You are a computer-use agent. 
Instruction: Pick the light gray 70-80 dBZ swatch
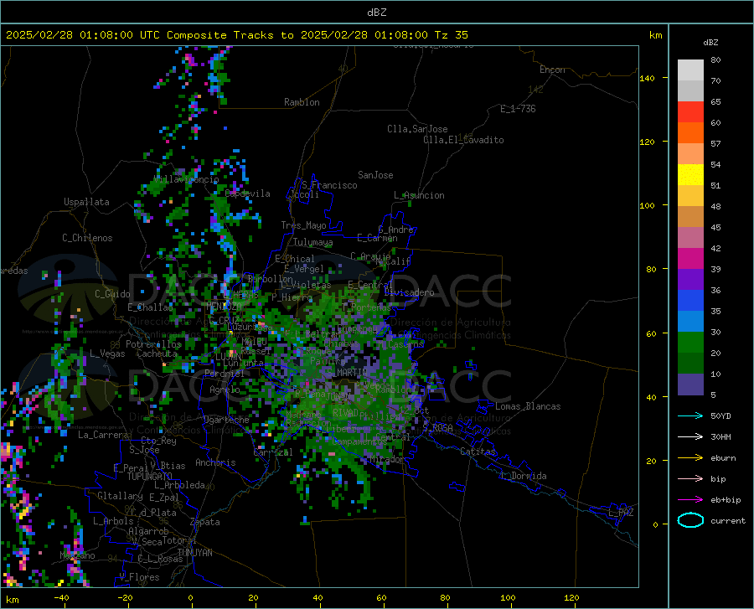(x=690, y=70)
